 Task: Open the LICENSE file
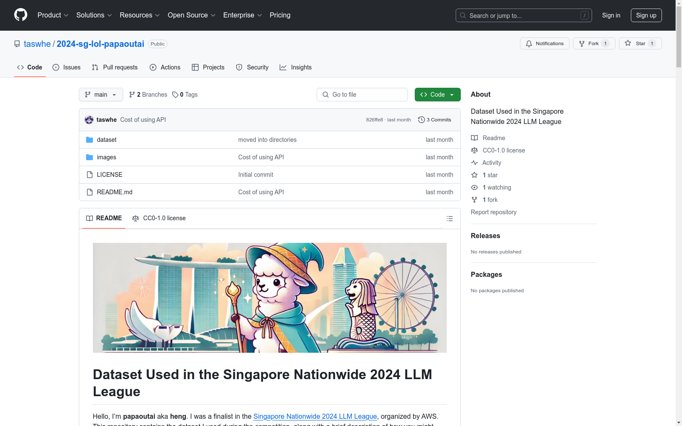click(x=110, y=175)
